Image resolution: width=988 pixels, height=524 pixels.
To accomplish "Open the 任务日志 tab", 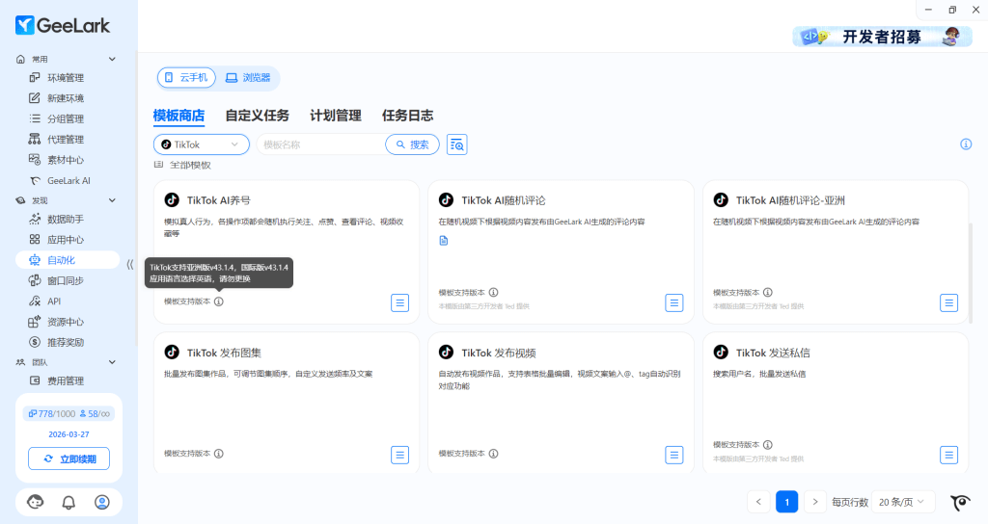I will (x=407, y=116).
